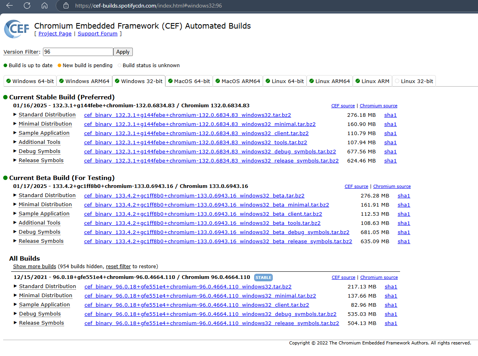This screenshot has width=478, height=356.
Task: Reload the page with the refresh icon
Action: point(27,6)
